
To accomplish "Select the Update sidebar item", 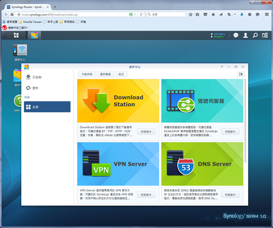I will tap(47, 88).
